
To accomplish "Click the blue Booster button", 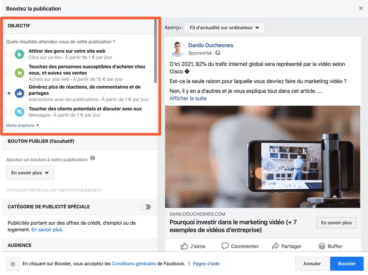I will 347,264.
